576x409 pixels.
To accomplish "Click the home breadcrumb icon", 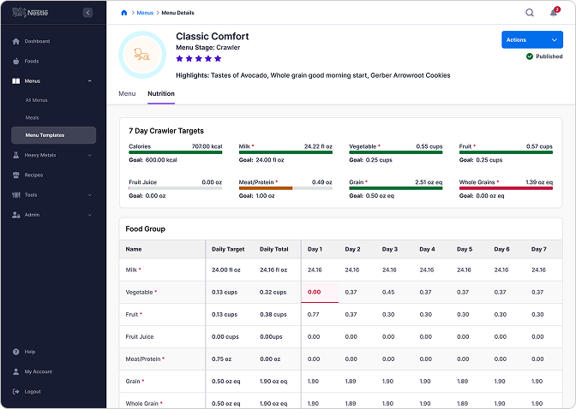I will pyautogui.click(x=123, y=13).
